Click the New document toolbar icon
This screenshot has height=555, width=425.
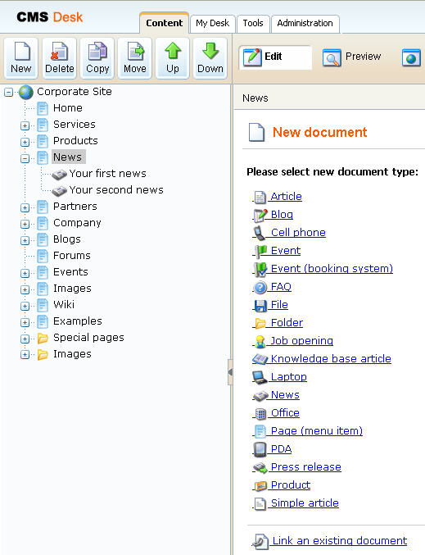point(21,58)
